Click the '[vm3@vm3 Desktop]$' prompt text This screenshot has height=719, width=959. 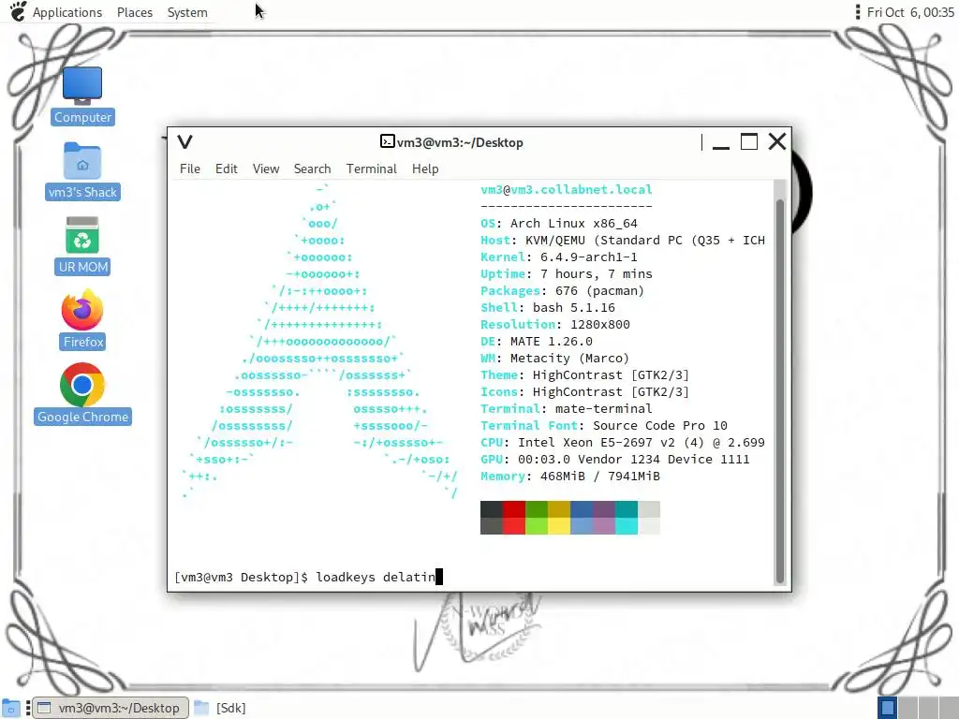click(x=241, y=577)
